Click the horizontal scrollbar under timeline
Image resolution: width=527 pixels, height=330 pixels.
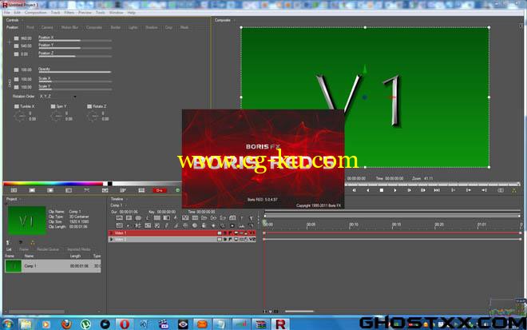tap(299, 312)
